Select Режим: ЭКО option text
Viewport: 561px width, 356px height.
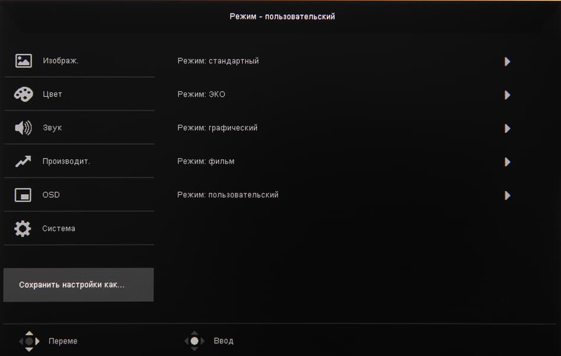(x=201, y=94)
